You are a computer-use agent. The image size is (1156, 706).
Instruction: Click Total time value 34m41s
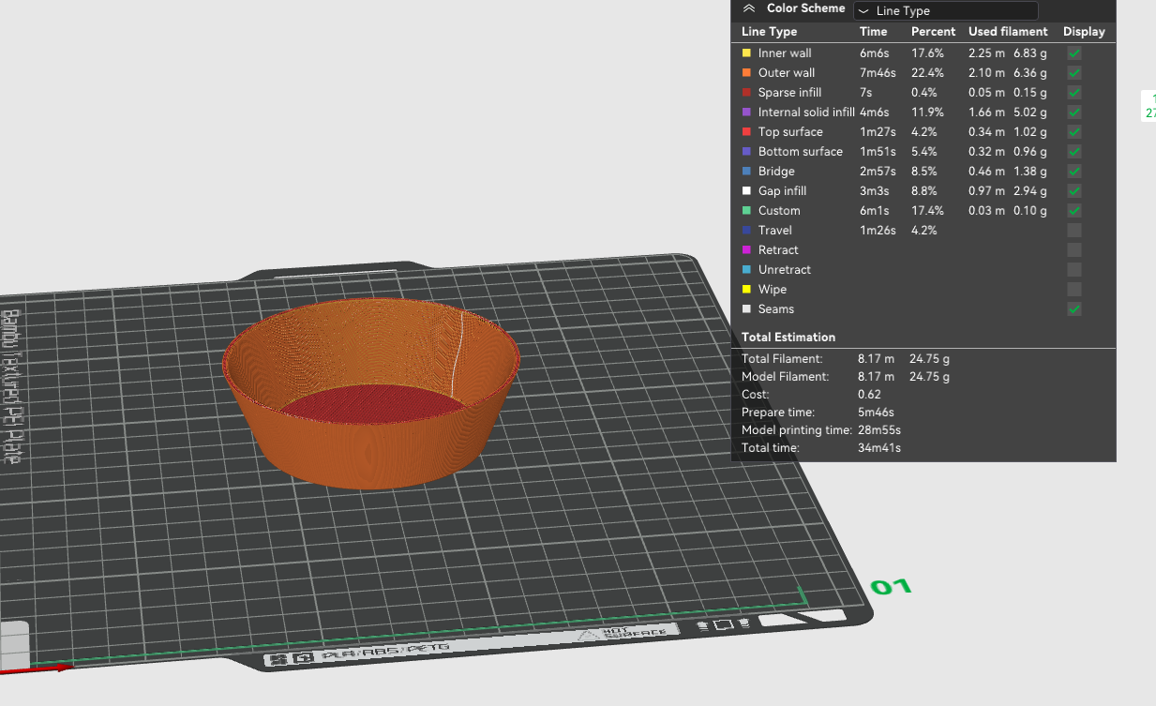[x=879, y=448]
